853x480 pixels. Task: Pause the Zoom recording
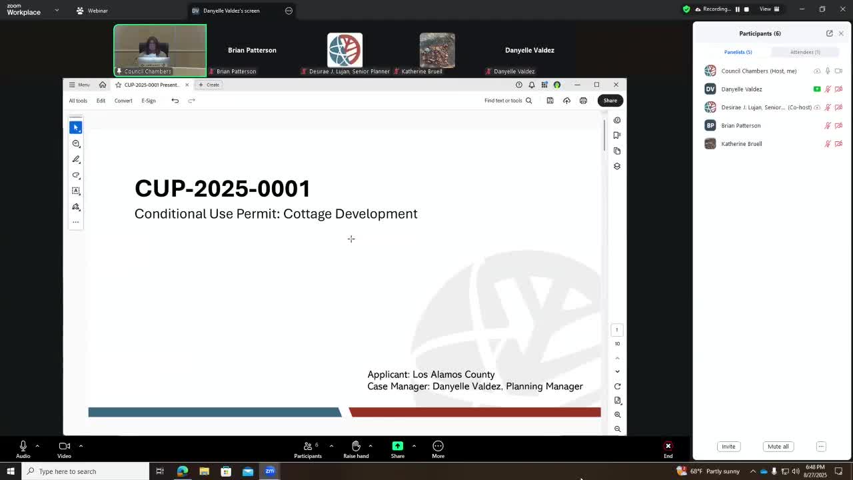[737, 9]
